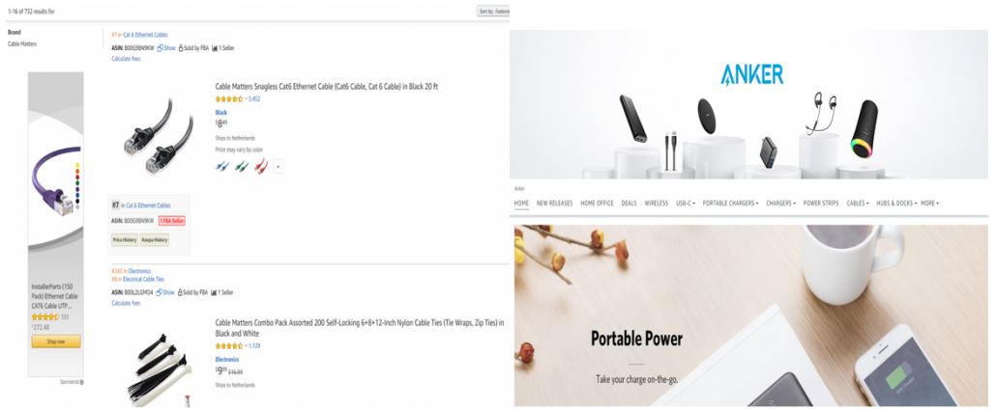
Task: Expand the Portable Chargers dropdown
Action: point(730,204)
